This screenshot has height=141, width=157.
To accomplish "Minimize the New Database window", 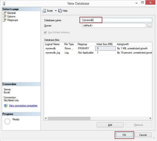I will 136,3.
